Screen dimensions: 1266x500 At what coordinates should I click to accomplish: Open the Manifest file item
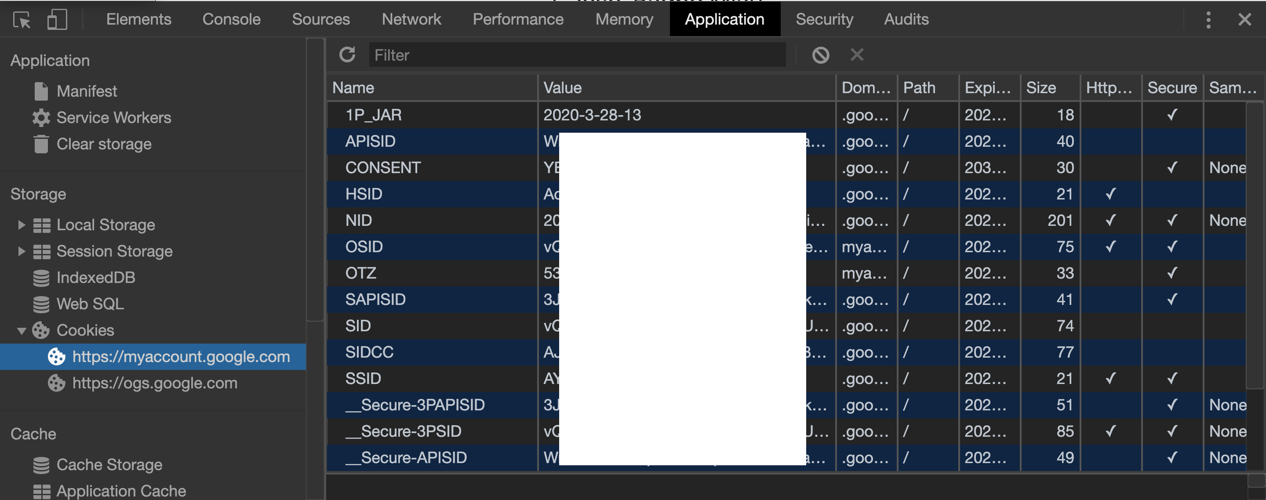click(87, 91)
